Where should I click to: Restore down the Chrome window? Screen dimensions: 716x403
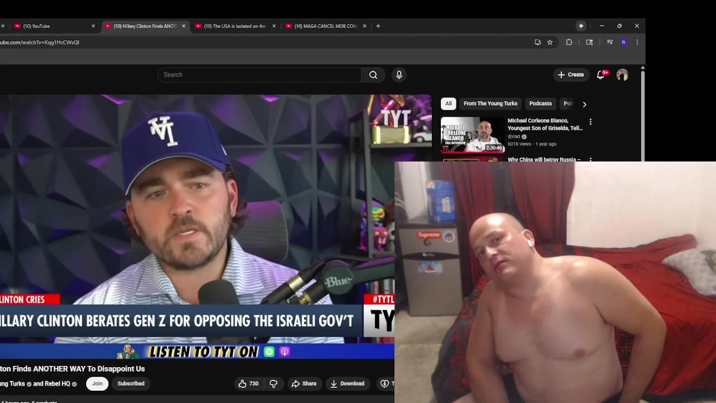tap(619, 26)
